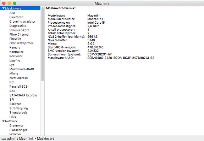Open Brannmur under Nettverk
Image resolution: width=204 pixels, height=141 pixels.
[16, 126]
